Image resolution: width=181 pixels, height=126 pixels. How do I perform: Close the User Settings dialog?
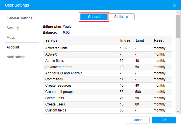[x=174, y=5]
